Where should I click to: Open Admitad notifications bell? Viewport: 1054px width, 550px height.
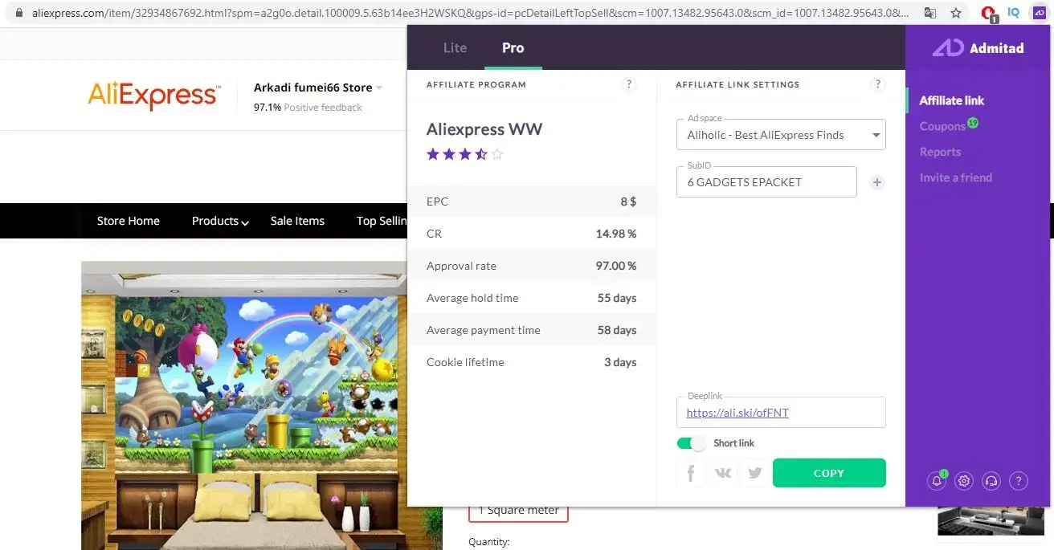pos(937,480)
